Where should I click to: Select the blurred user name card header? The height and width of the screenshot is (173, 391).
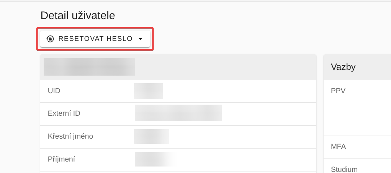89,67
